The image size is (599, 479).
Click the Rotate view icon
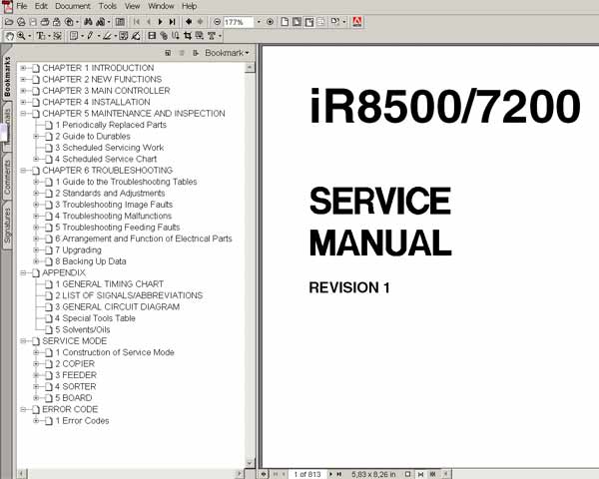click(334, 22)
